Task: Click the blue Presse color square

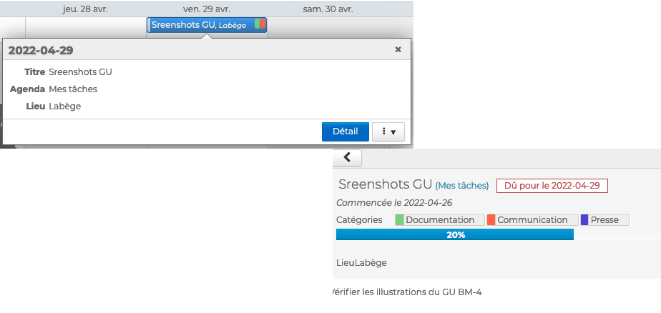Action: [584, 220]
